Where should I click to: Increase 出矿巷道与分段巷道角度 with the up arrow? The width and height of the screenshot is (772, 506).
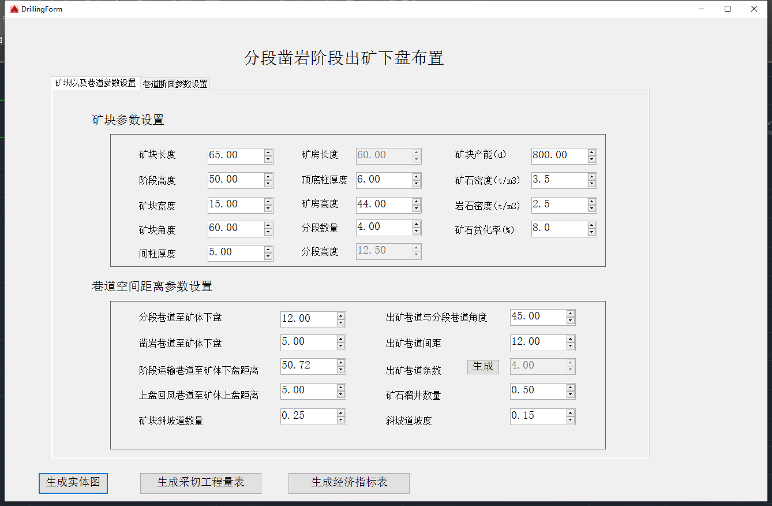[x=571, y=314]
